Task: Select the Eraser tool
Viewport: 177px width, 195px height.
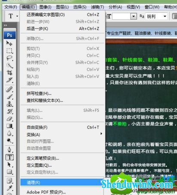Action: click(x=9, y=119)
